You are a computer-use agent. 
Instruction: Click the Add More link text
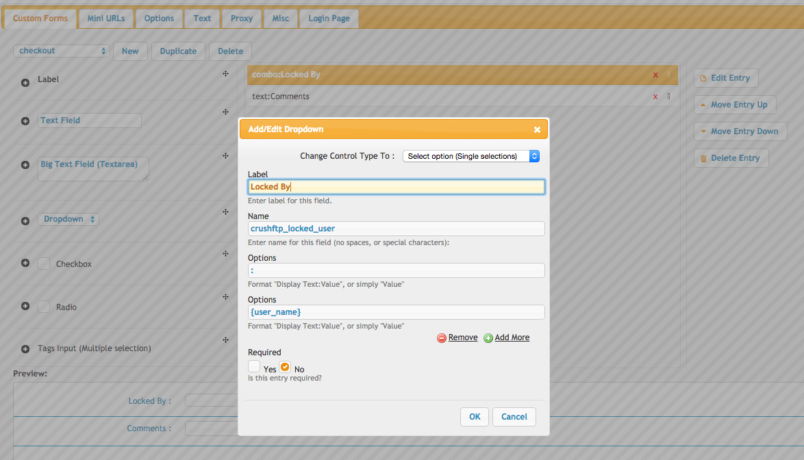[512, 337]
